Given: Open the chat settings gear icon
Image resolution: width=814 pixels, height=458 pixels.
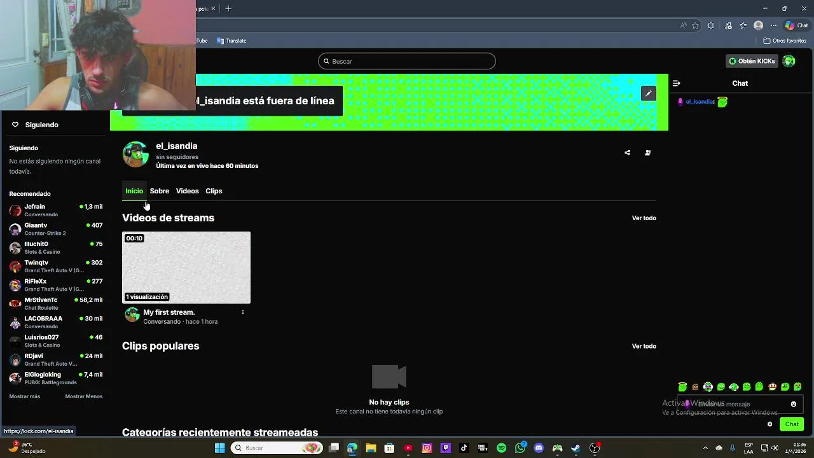Looking at the screenshot, I should [x=769, y=424].
